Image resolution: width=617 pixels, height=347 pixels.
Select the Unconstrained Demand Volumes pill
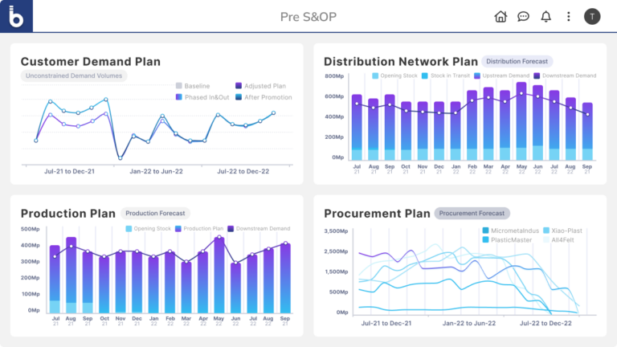click(x=74, y=76)
